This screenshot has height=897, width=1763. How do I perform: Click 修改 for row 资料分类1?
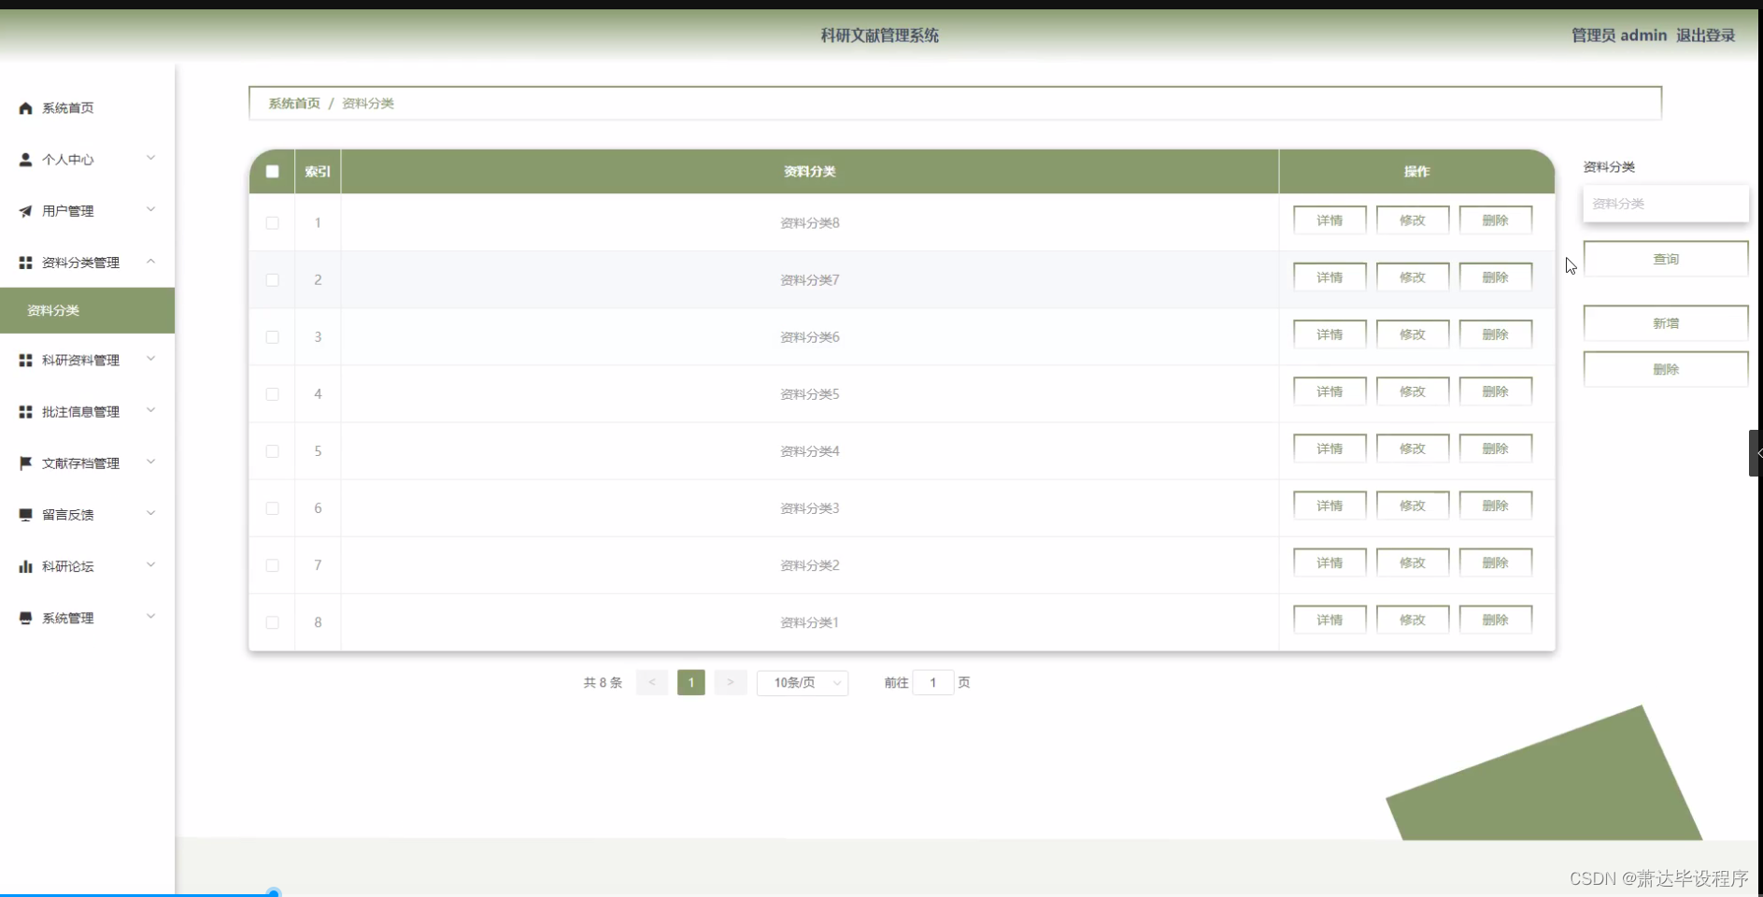(1413, 619)
